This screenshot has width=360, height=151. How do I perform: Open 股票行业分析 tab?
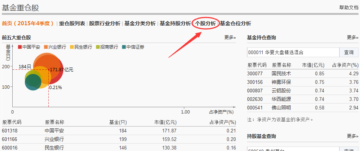click(104, 23)
